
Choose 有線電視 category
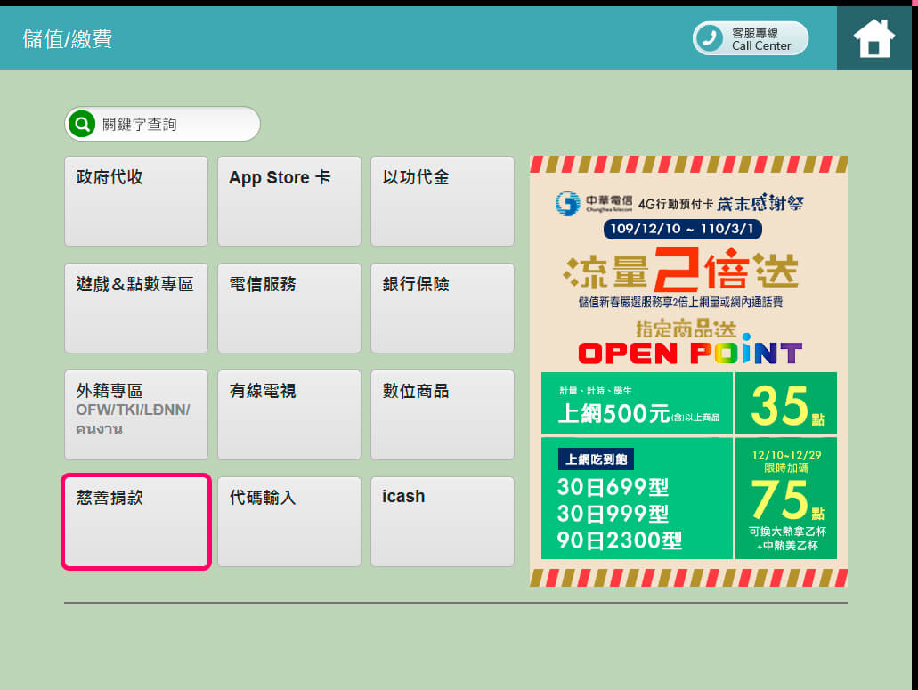click(288, 415)
